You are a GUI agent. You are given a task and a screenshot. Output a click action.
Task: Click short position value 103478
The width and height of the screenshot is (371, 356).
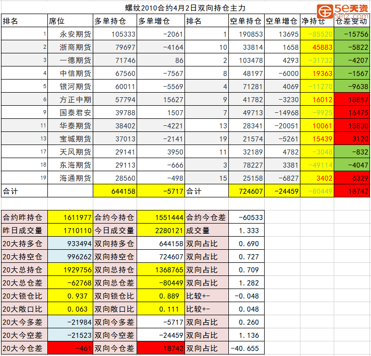pyautogui.click(x=246, y=60)
